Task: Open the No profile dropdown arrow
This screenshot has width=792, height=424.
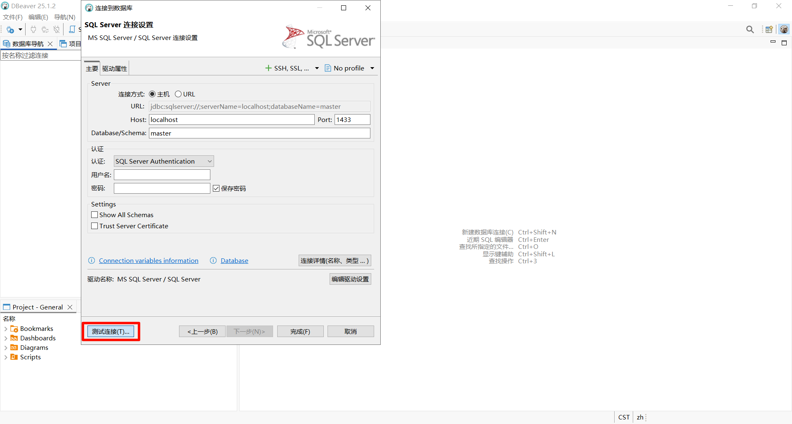Action: pyautogui.click(x=372, y=68)
